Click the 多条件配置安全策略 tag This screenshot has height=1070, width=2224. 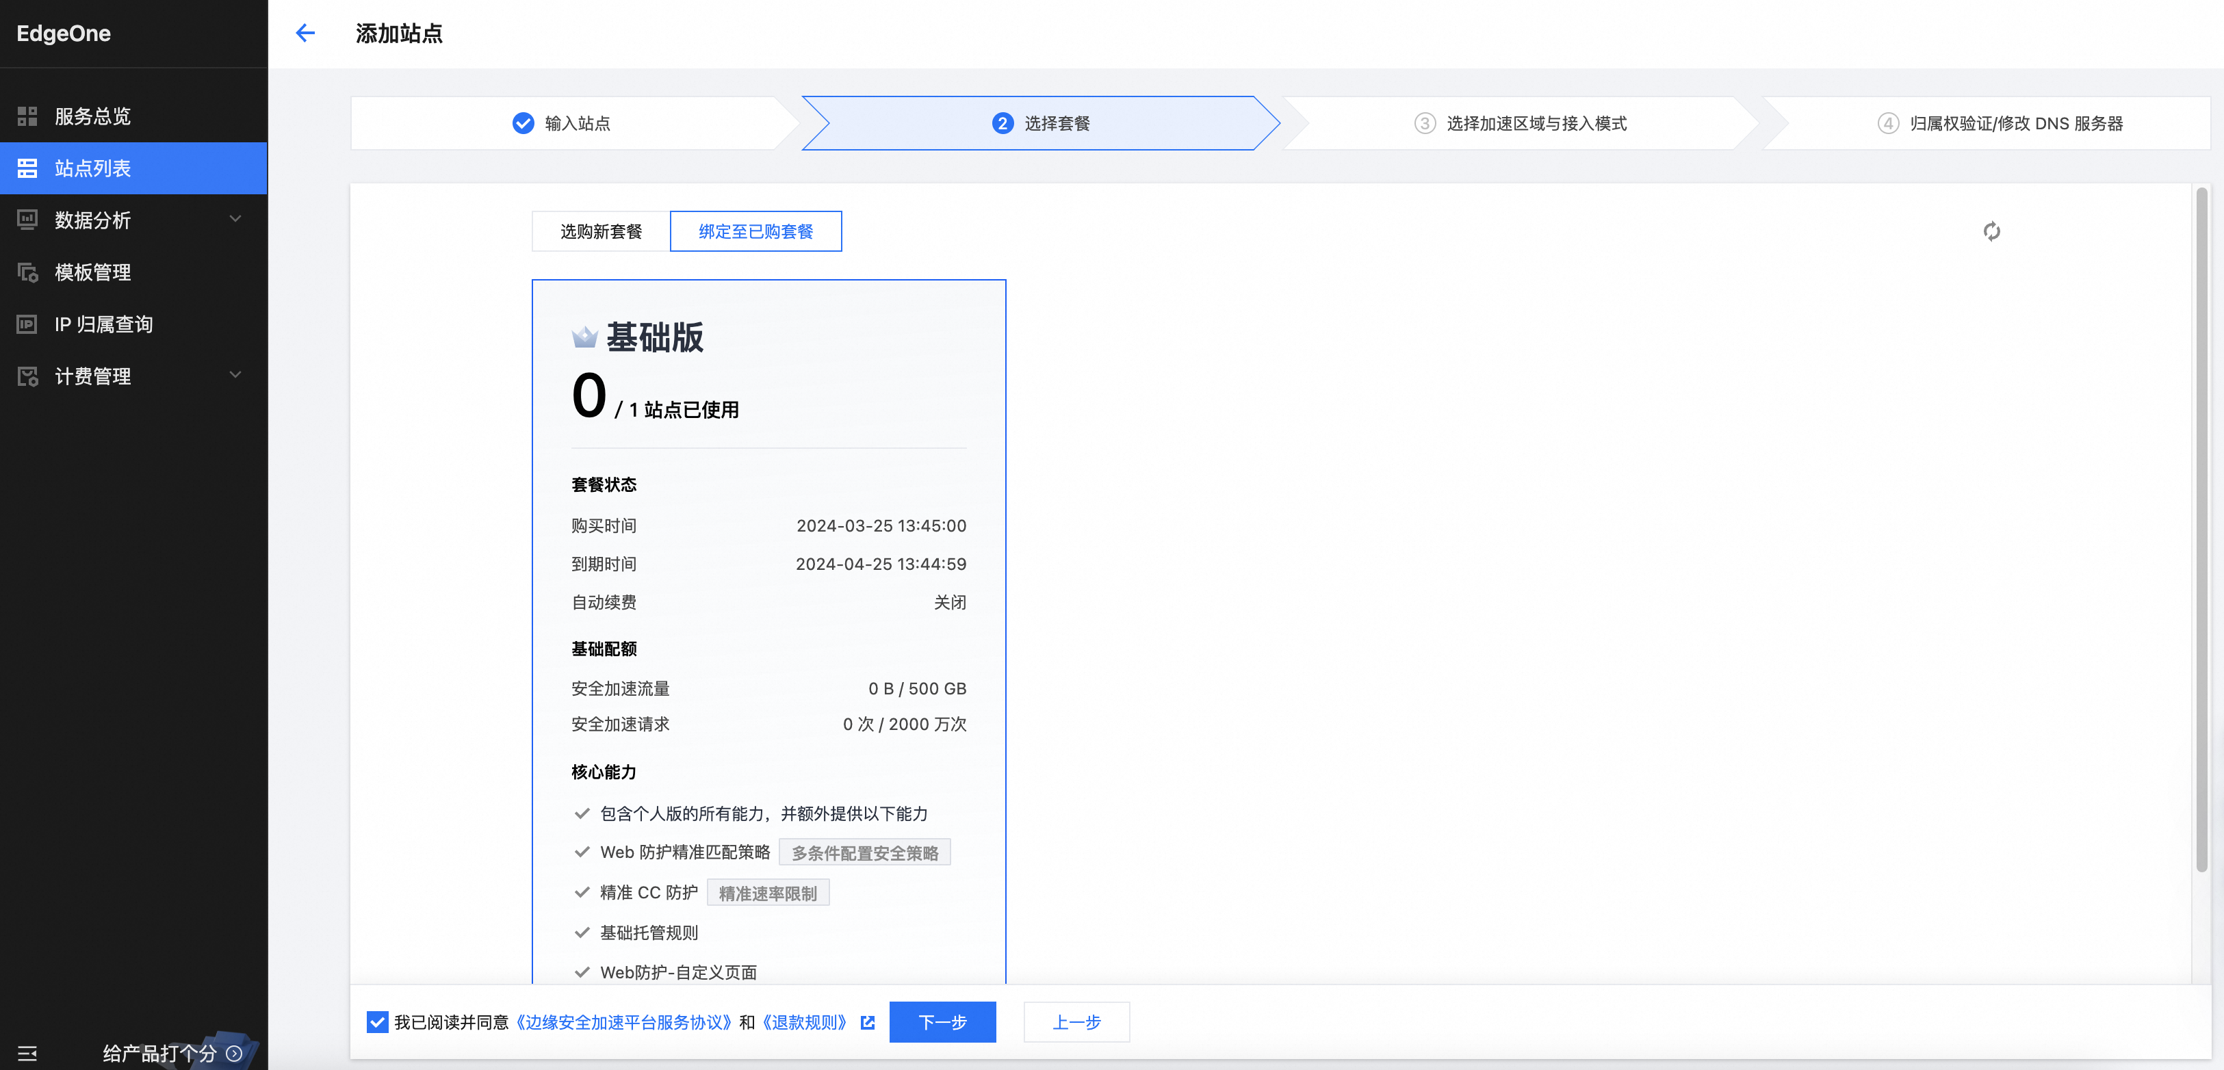(x=864, y=852)
